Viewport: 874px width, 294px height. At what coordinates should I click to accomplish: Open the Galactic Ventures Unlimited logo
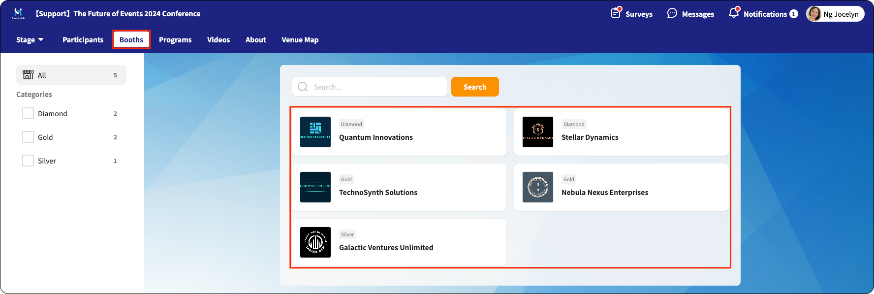pyautogui.click(x=315, y=242)
